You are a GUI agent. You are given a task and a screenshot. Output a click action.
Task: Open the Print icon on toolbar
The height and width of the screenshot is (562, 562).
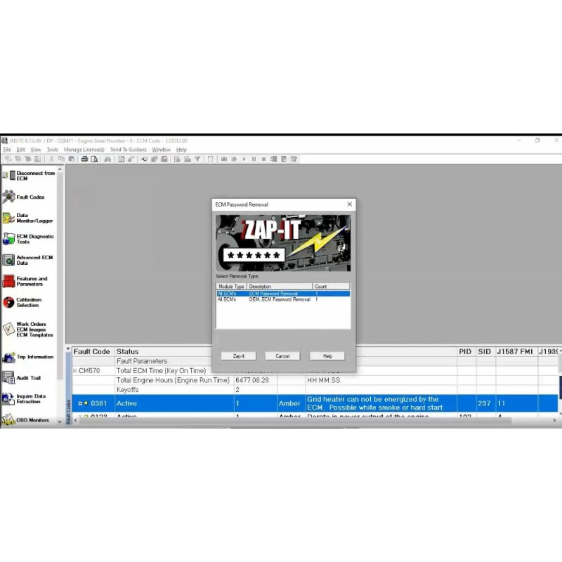[84, 159]
